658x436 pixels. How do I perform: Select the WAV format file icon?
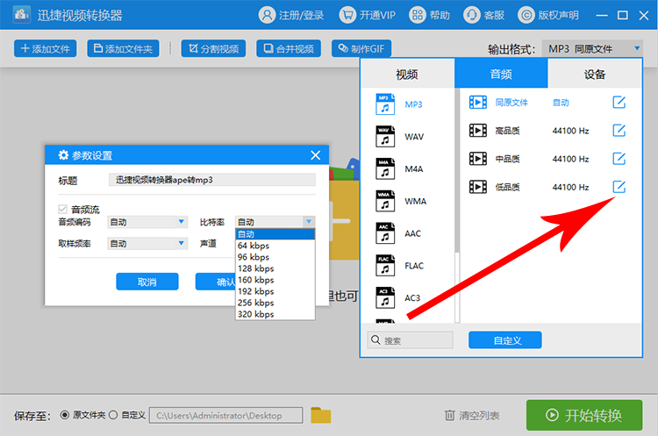tap(385, 136)
